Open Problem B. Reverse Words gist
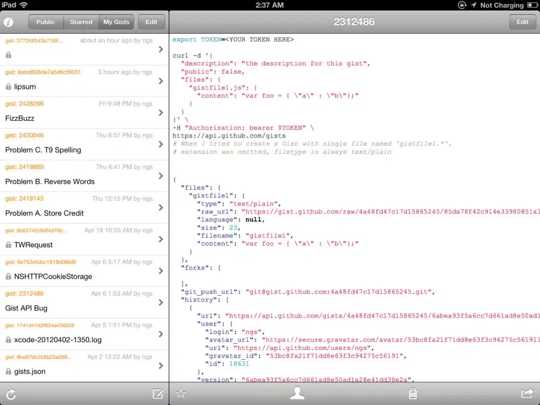This screenshot has width=540, height=405. pos(84,176)
